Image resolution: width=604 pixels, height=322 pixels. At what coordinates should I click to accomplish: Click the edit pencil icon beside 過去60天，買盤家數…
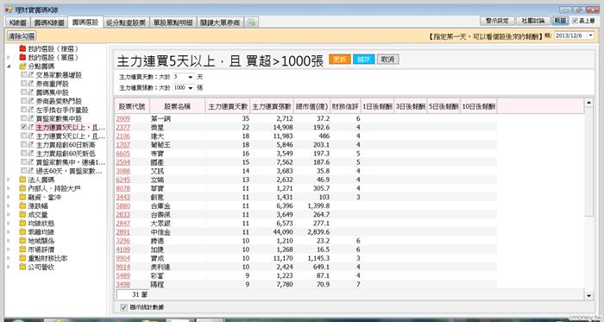[31, 171]
